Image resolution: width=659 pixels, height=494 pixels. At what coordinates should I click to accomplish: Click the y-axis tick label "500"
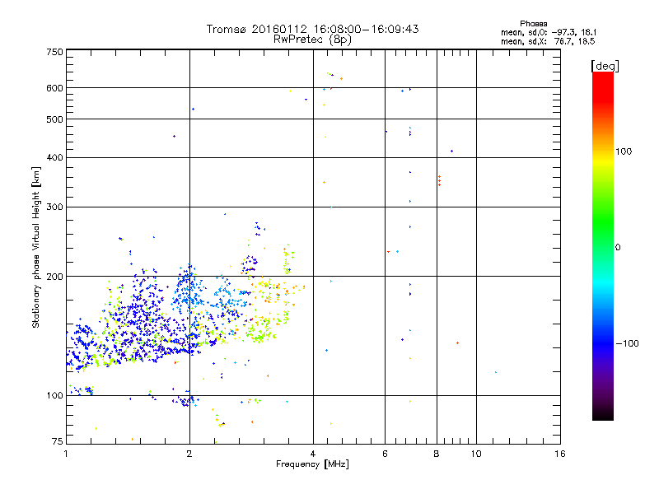54,119
